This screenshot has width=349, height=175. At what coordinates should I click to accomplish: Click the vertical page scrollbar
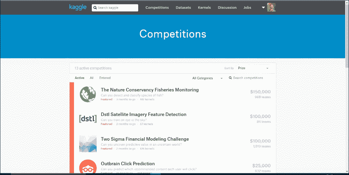(x=347, y=87)
